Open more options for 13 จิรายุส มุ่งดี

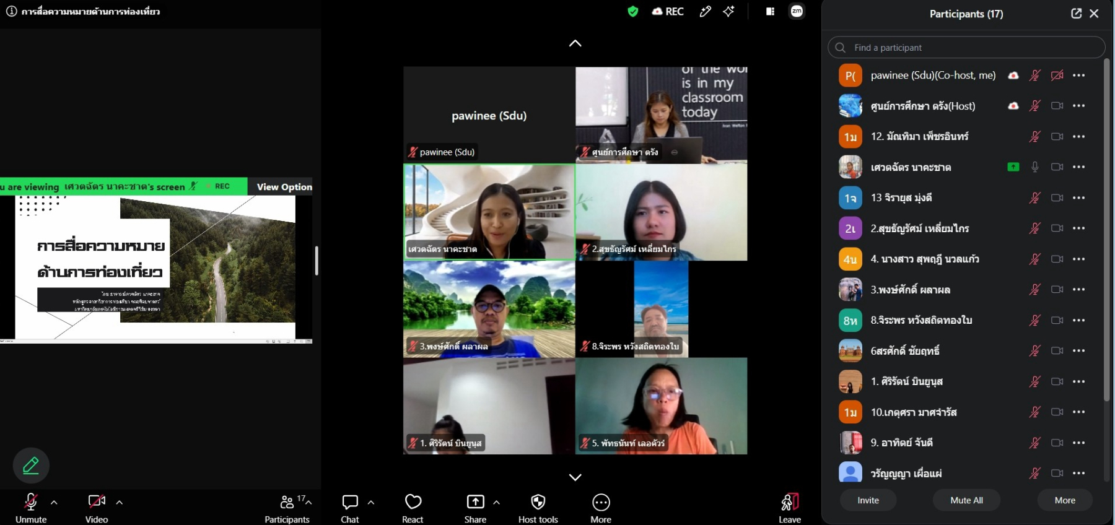coord(1078,198)
